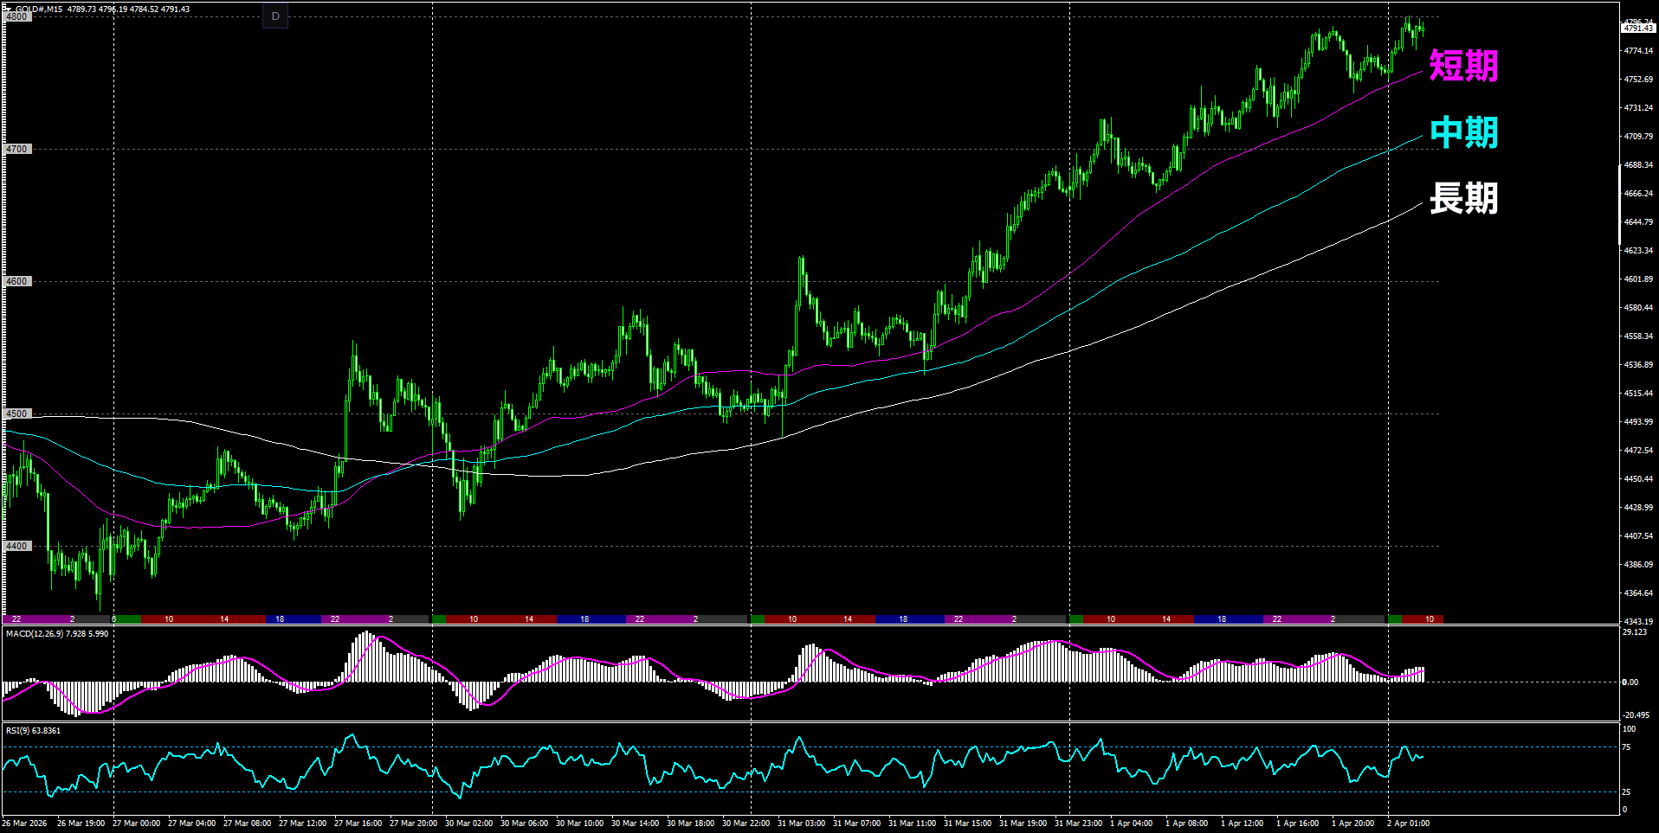Select the 4800 price level label
The width and height of the screenshot is (1659, 833).
click(x=17, y=16)
